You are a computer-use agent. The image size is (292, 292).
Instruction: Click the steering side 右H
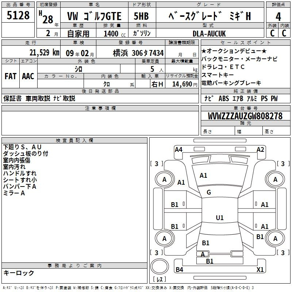[157, 84]
